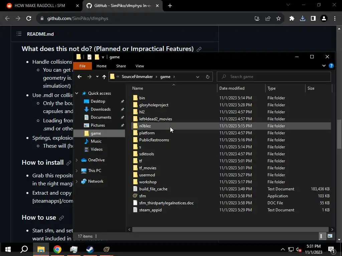Switch Explorer to large icons view
Screen dimensions: 342x256
click(x=330, y=236)
